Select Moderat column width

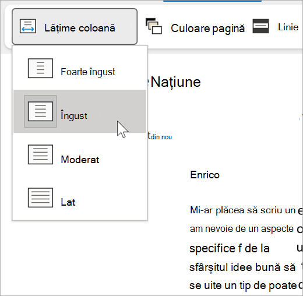(x=80, y=154)
